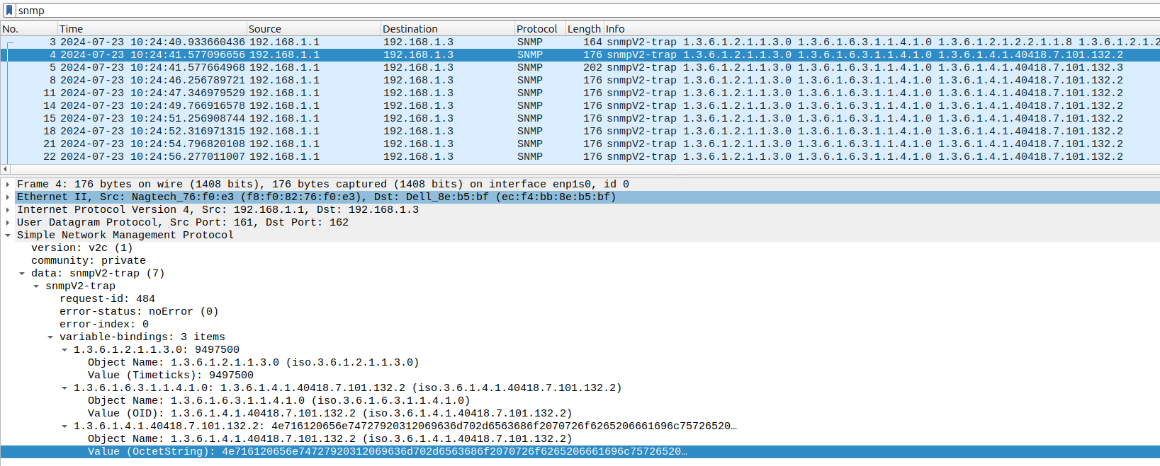Expand the User Datagram Protocol row
1160x466 pixels.
click(x=8, y=222)
